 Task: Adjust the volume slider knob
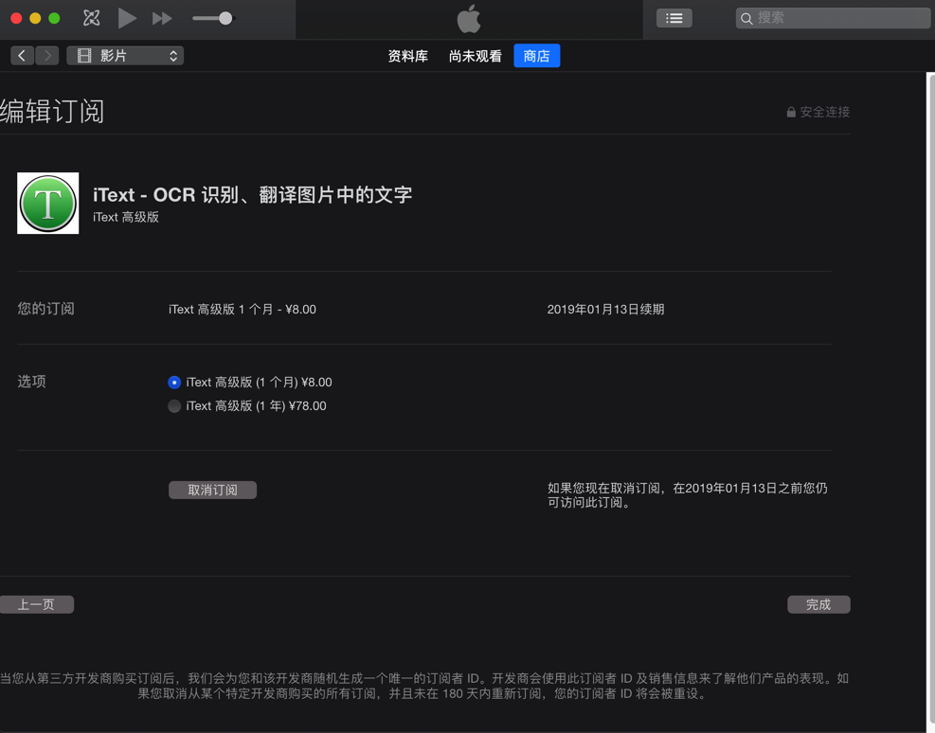click(x=225, y=19)
